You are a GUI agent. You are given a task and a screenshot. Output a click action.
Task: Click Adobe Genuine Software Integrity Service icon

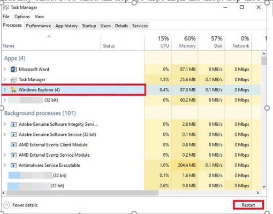[13, 124]
